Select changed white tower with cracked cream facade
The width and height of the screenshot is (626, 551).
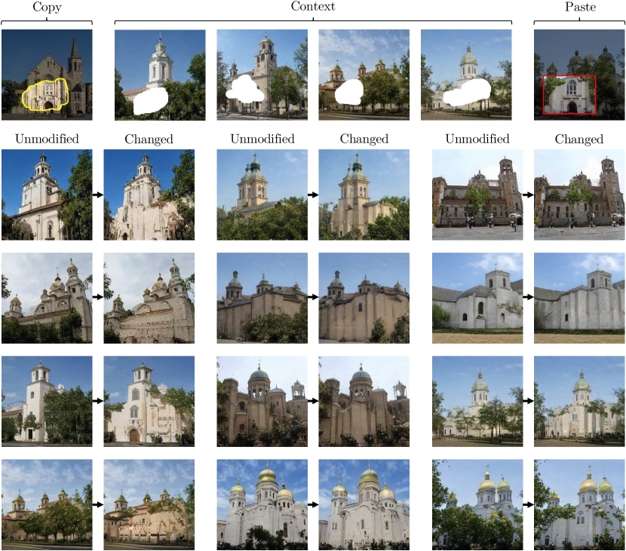tap(149, 194)
